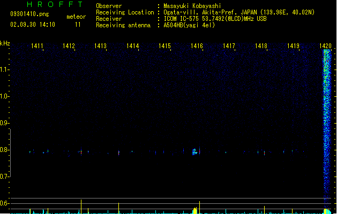Image resolution: width=337 pixels, height=214 pixels.
Task: Select the A504HB(yagi 4el) antenna text
Action: 189,25
